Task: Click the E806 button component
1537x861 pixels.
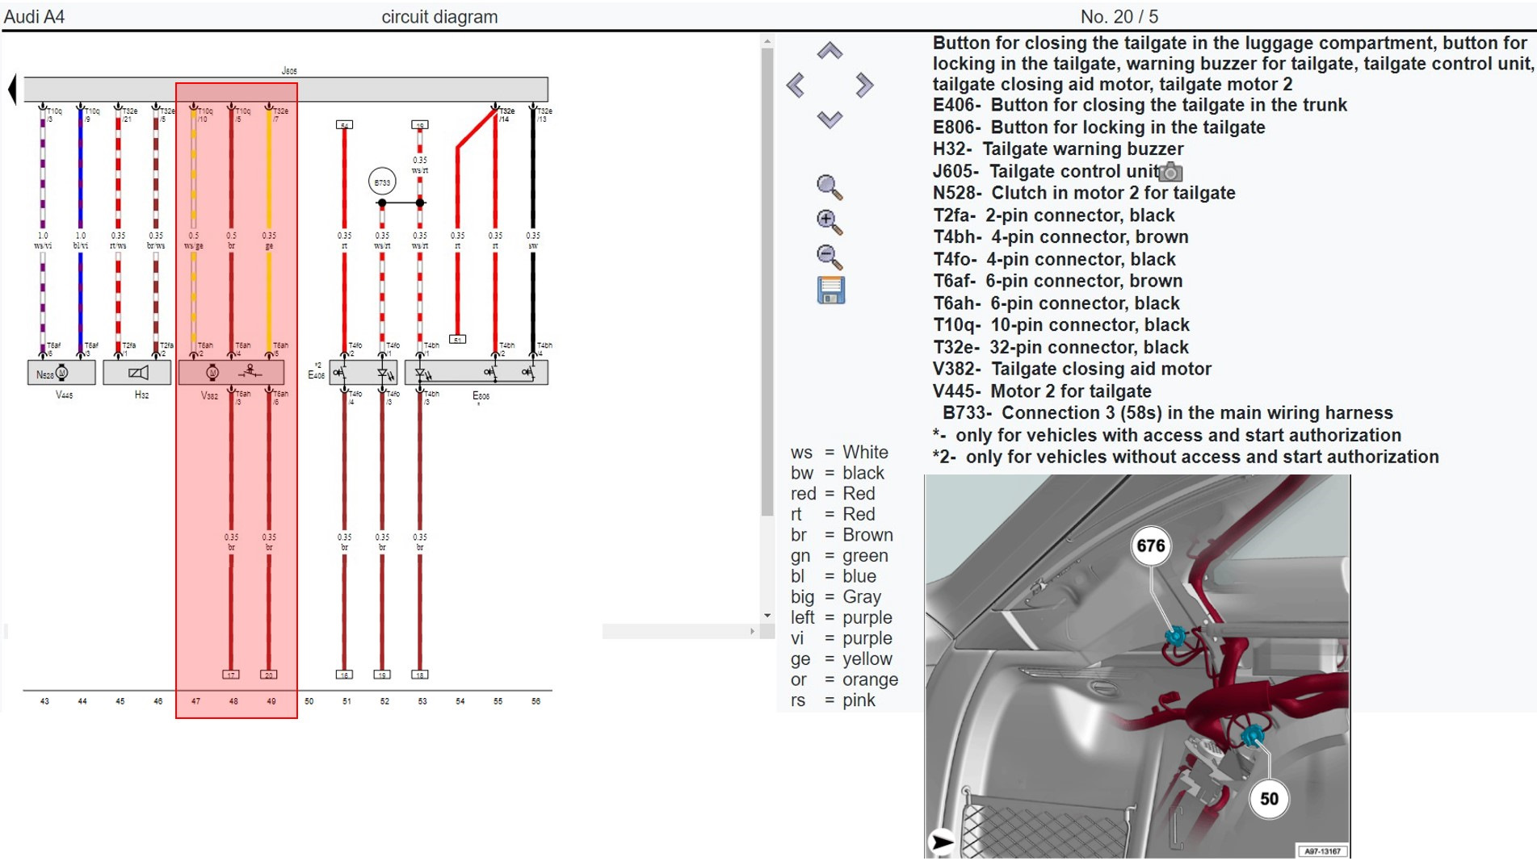Action: click(477, 372)
